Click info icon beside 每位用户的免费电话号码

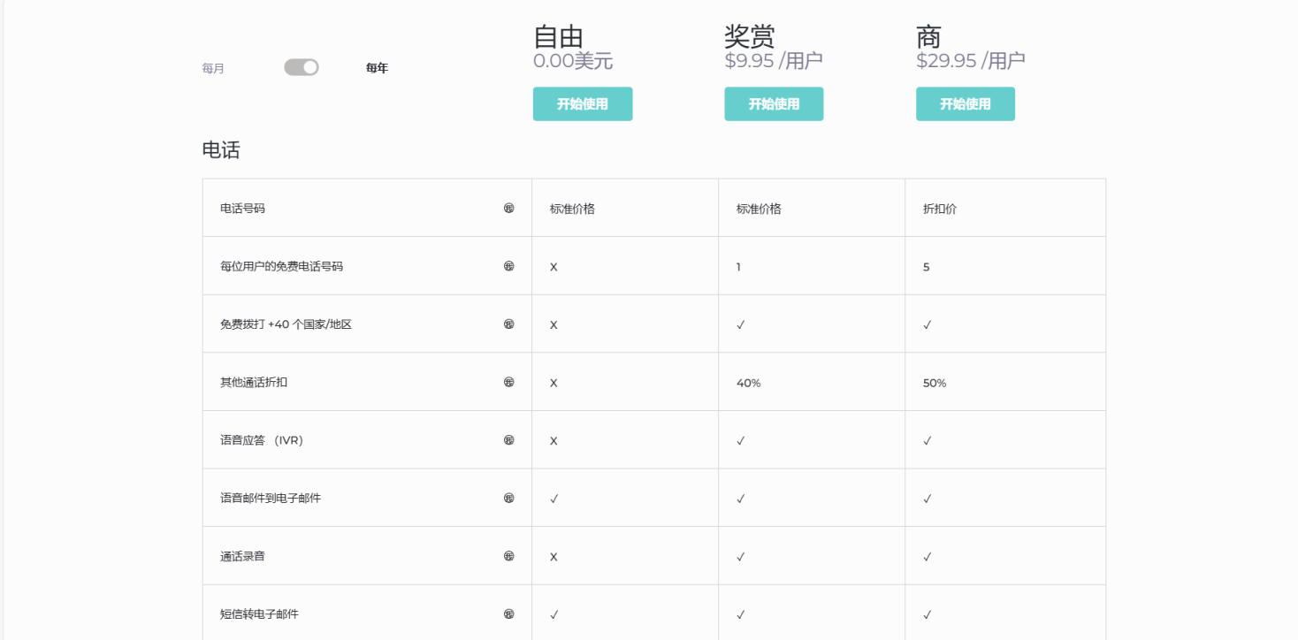click(509, 266)
